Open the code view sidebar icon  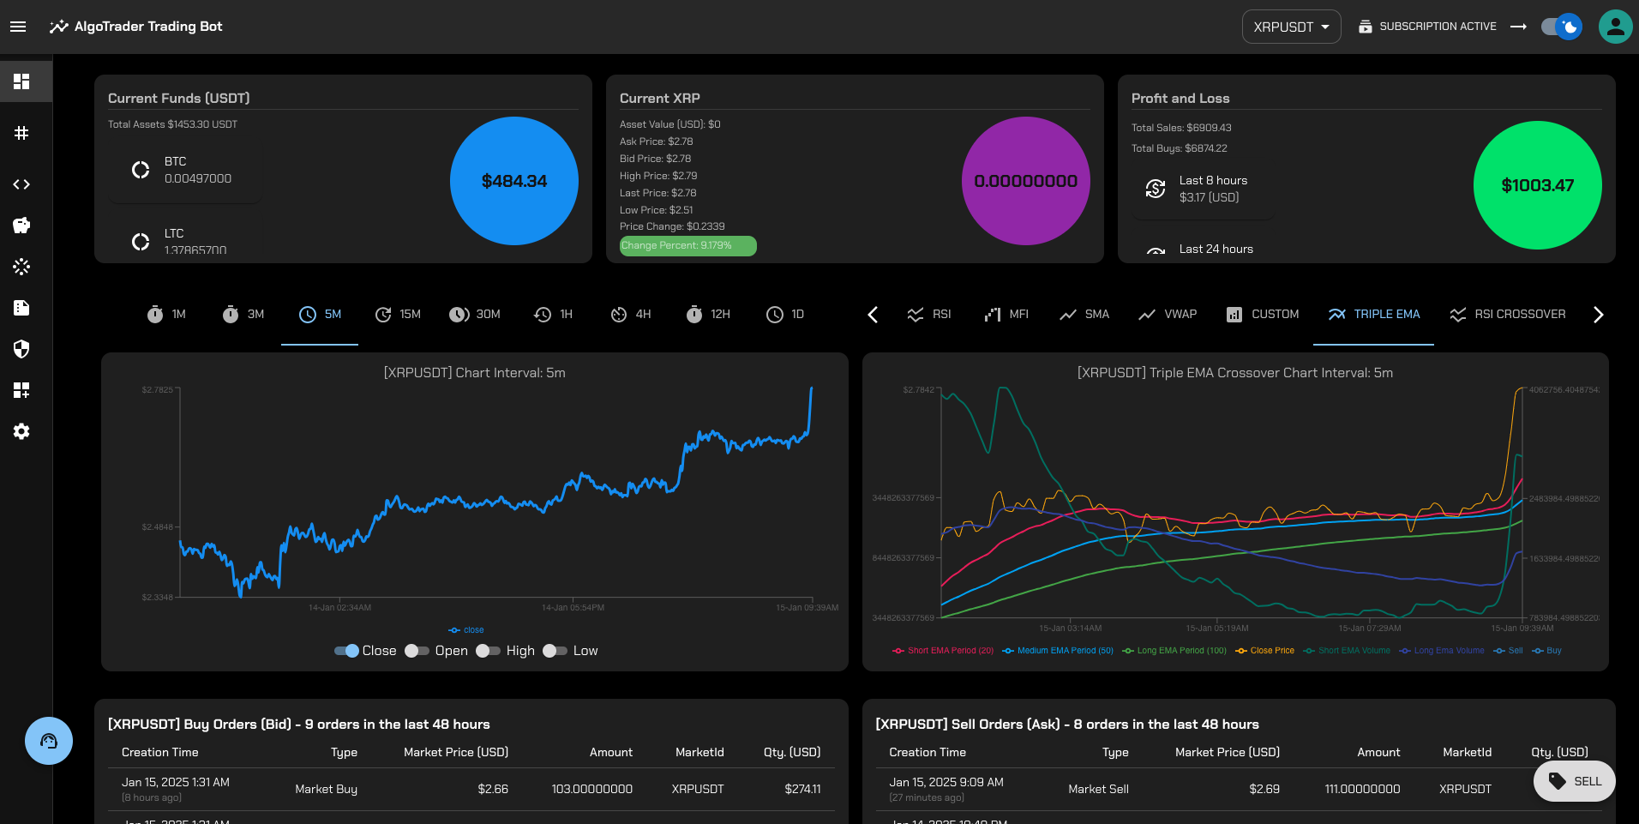[21, 184]
